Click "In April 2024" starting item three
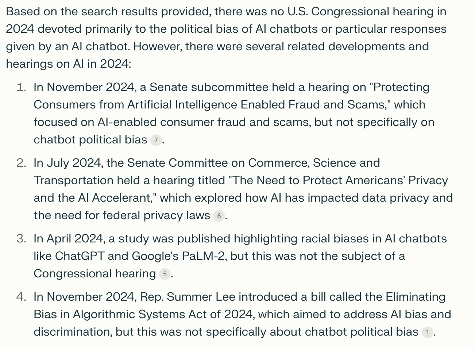This screenshot has height=348, width=475. pyautogui.click(x=69, y=239)
